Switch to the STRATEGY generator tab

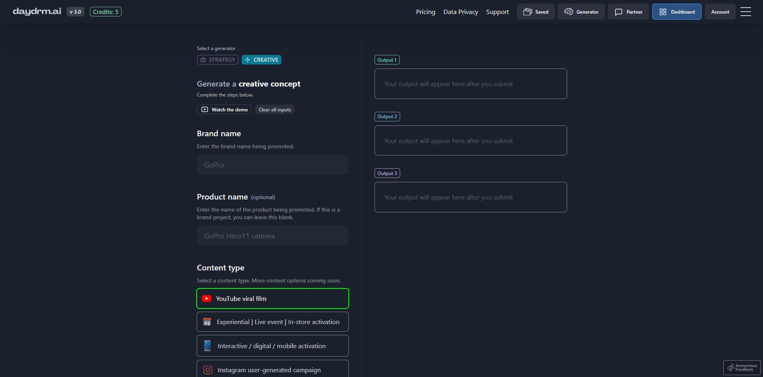point(218,60)
